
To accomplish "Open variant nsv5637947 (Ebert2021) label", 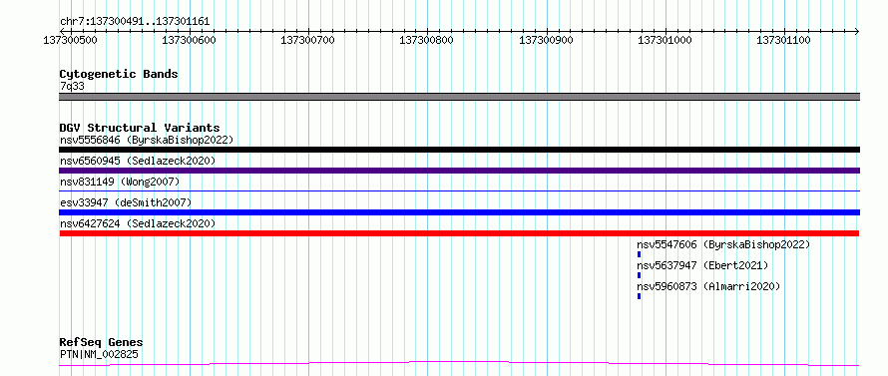I will point(702,265).
